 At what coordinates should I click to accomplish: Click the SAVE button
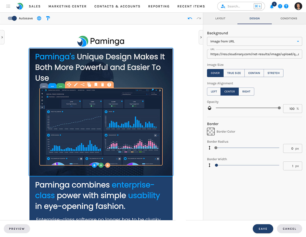[263, 229]
